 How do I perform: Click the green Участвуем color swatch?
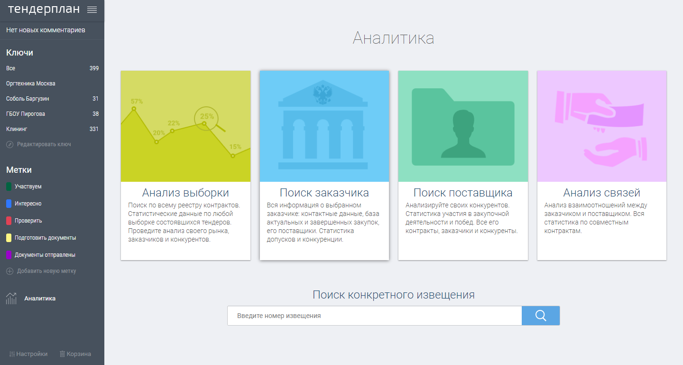click(8, 186)
